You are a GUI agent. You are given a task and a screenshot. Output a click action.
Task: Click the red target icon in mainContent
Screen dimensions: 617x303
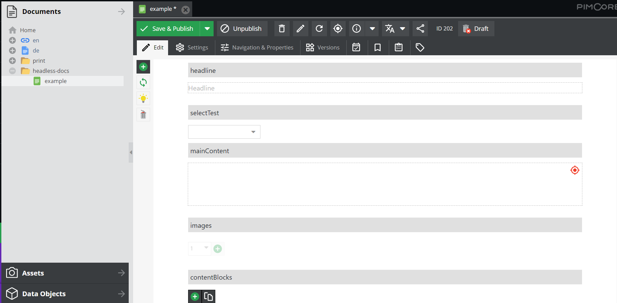click(x=575, y=170)
